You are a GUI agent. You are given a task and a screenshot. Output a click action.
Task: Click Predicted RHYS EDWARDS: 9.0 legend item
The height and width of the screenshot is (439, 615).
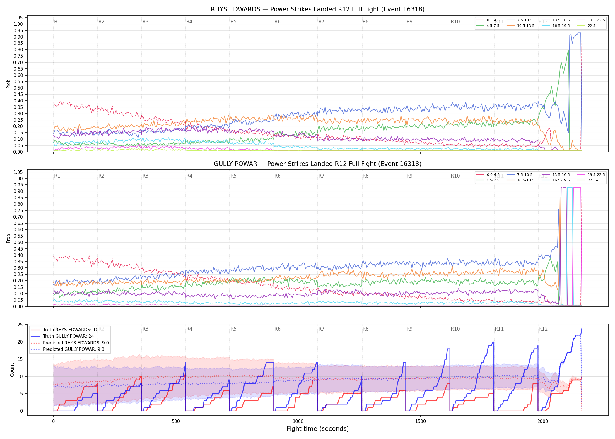[70, 343]
